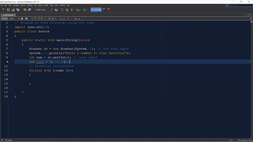Click the scroll-tabs-left arrow at the top right
The height and width of the screenshot is (142, 253).
(244, 15)
